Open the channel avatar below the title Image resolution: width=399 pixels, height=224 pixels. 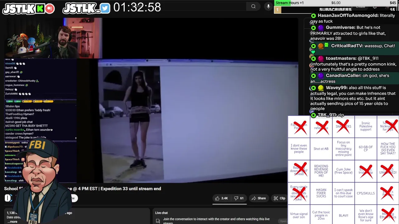coord(8,198)
